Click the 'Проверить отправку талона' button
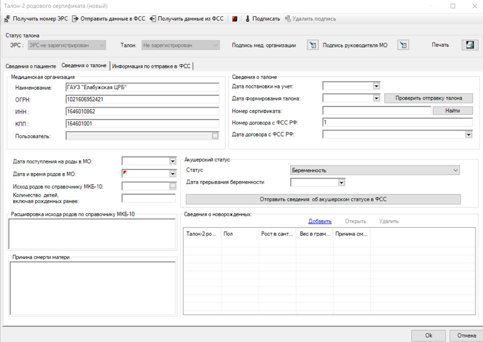This screenshot has height=342, width=483. (429, 98)
